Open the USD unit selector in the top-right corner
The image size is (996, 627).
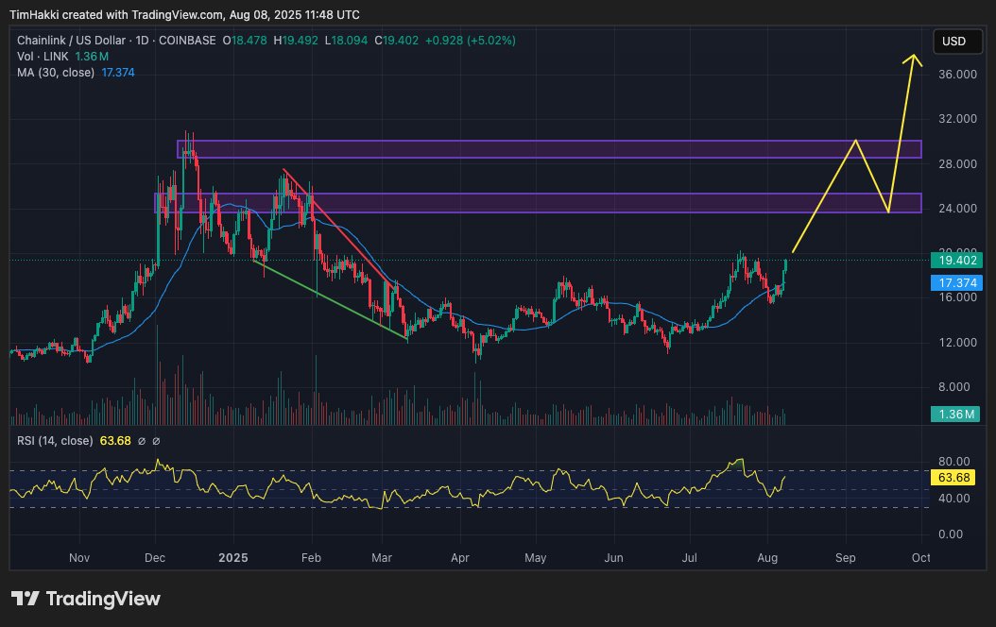(955, 41)
